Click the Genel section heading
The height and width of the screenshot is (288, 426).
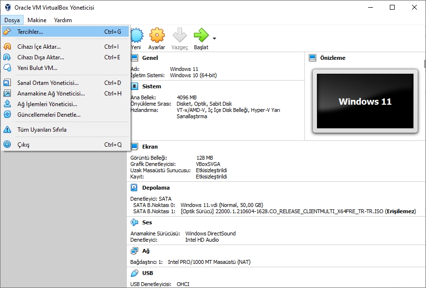tap(150, 58)
